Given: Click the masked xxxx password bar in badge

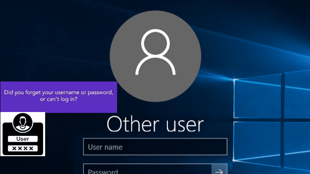Looking at the screenshot, I should pyautogui.click(x=23, y=149).
